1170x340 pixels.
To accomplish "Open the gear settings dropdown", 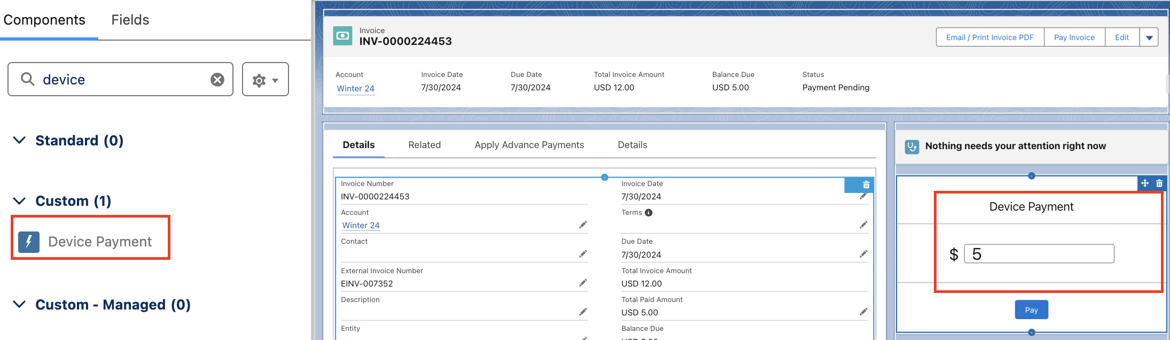I will point(265,80).
